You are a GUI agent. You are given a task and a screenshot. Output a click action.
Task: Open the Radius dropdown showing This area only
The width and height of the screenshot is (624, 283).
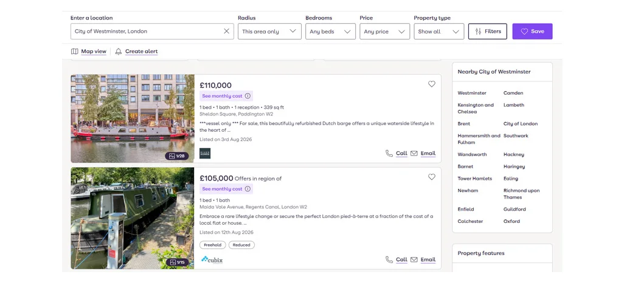click(x=269, y=32)
